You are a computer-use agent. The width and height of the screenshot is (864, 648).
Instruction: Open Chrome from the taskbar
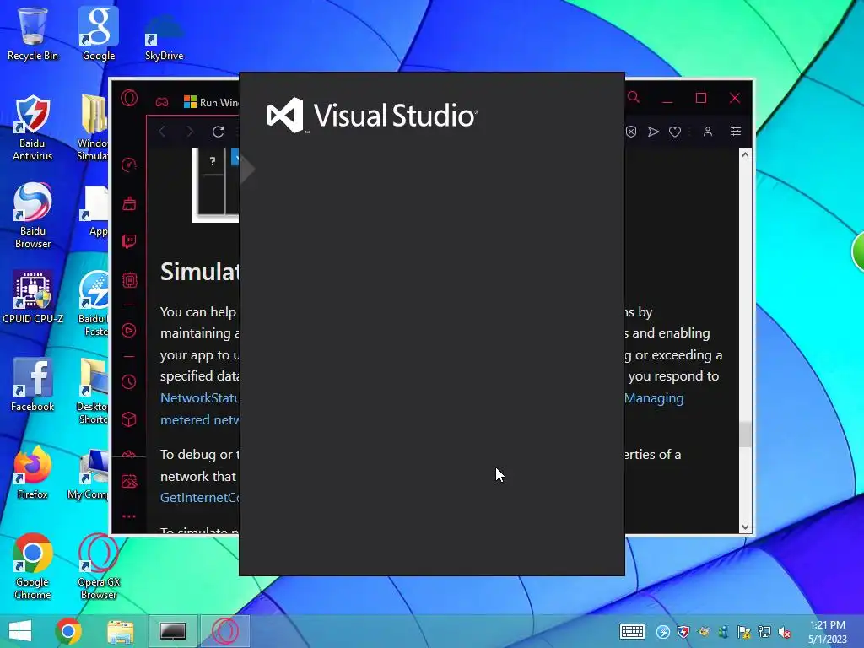pyautogui.click(x=68, y=631)
